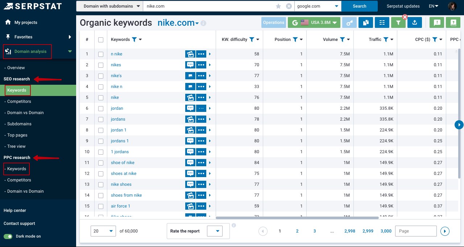The image size is (464, 247).
Task: Go to page 3,000 in pagination
Action: 386,231
